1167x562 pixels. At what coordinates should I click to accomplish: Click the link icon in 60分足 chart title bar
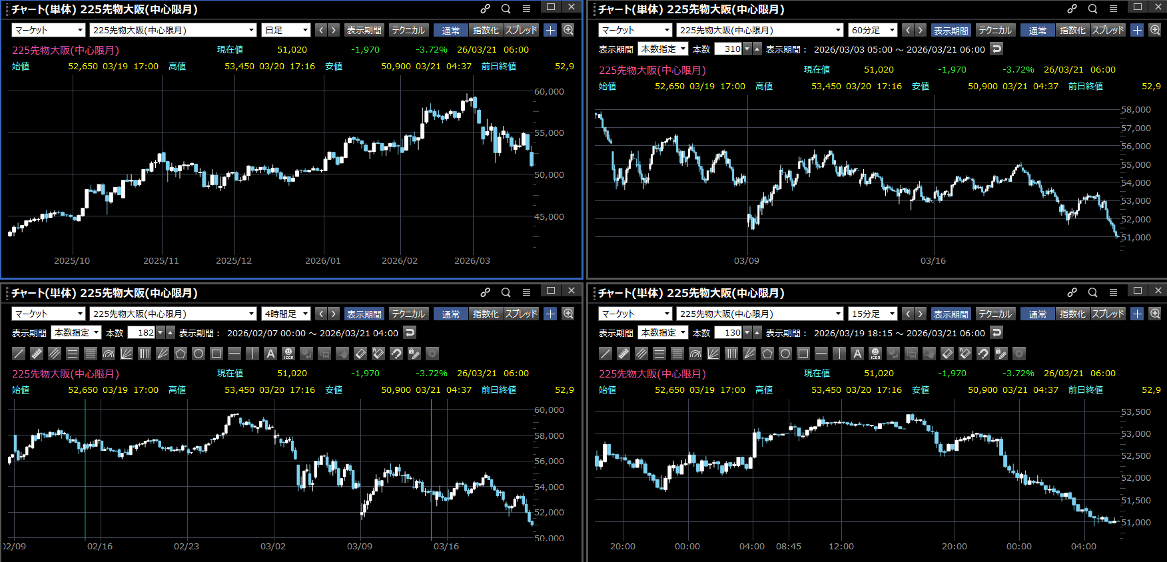tap(1072, 9)
